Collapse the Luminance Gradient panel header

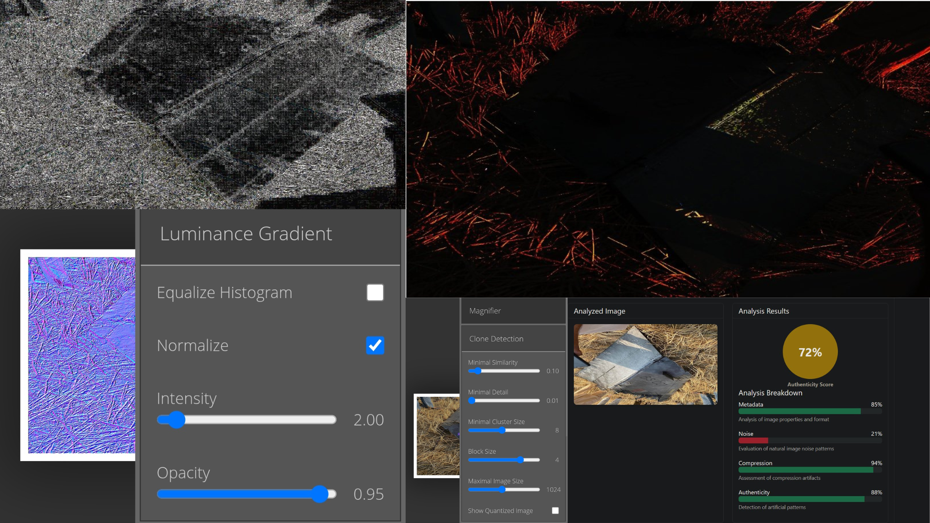point(246,234)
